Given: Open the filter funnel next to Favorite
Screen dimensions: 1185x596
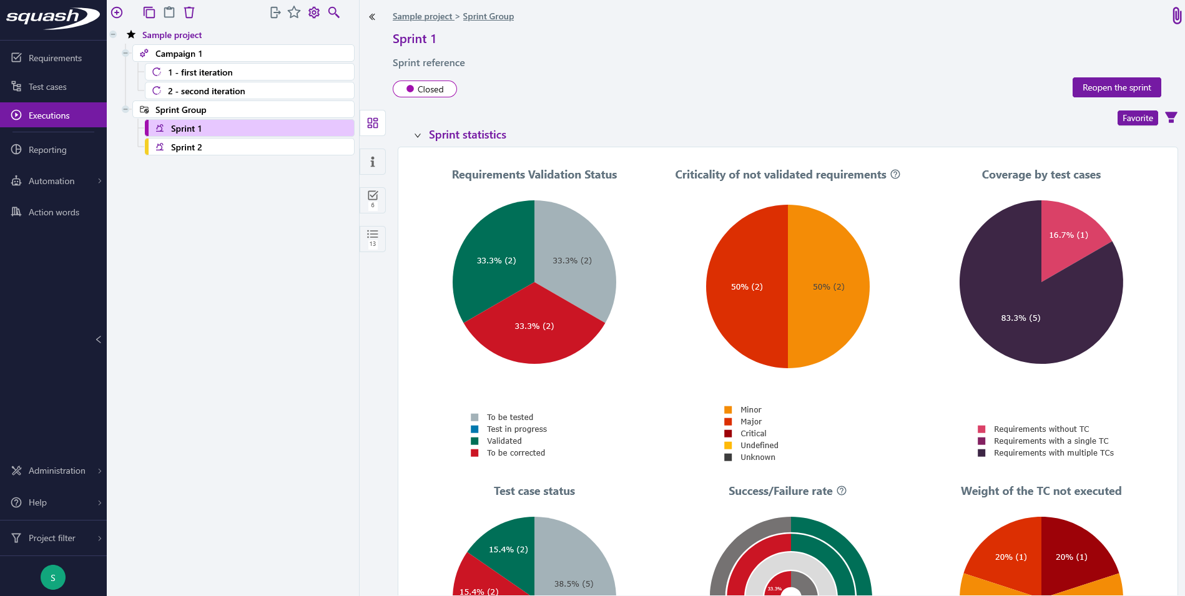Looking at the screenshot, I should 1171,117.
